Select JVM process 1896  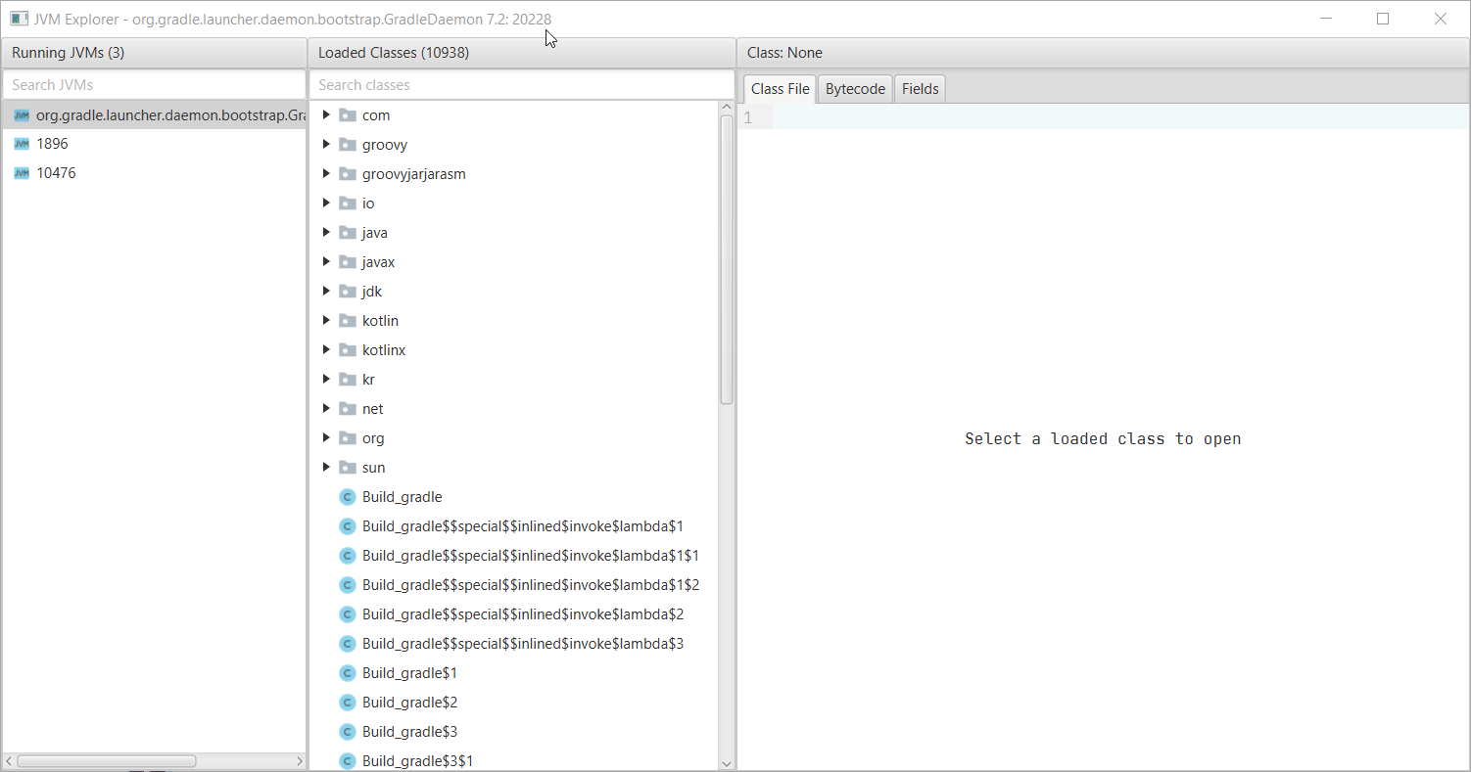pos(154,144)
